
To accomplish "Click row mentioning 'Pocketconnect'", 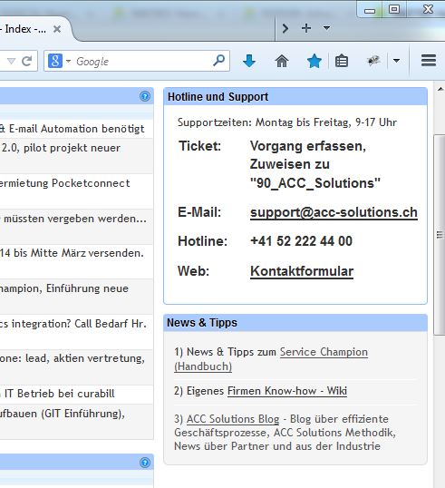I will (x=76, y=191).
